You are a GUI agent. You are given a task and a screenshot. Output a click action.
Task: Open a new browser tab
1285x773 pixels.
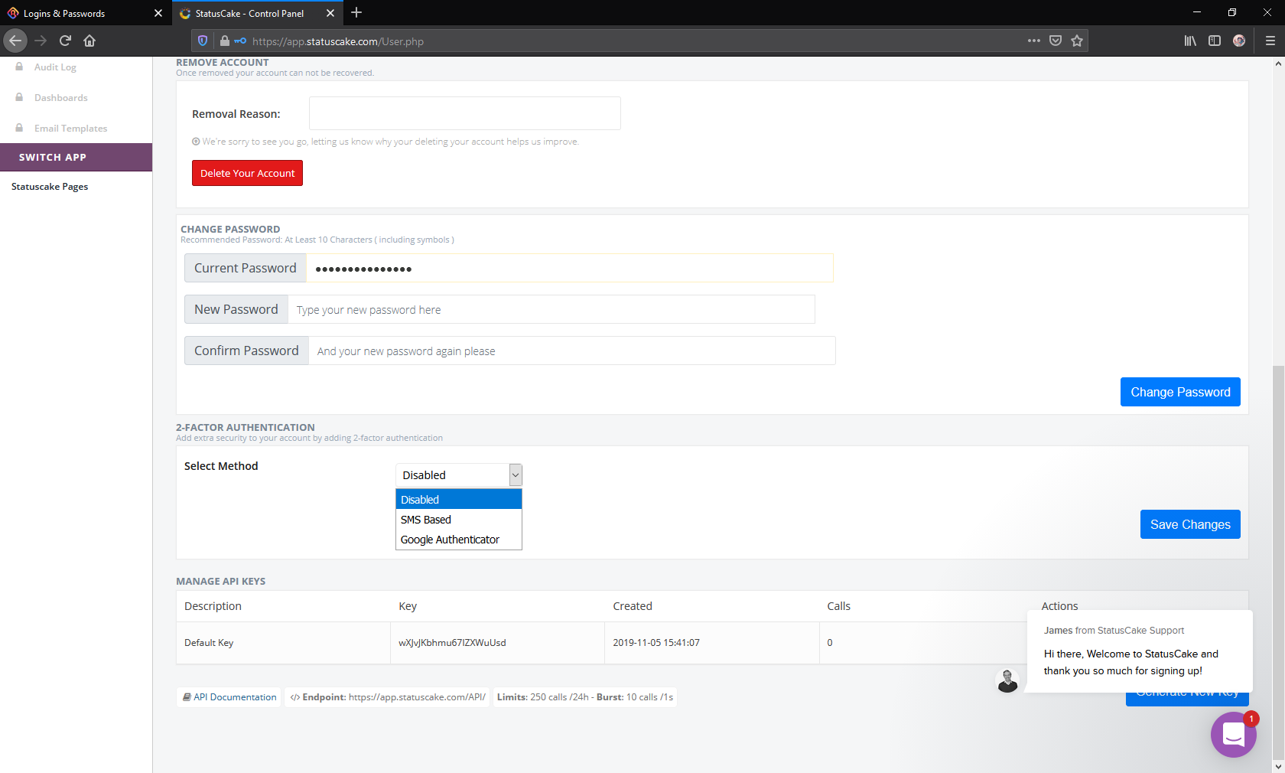(x=356, y=13)
